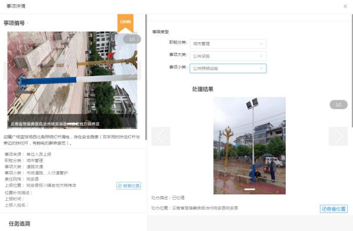The width and height of the screenshot is (353, 231).
Task: Click the right panel vertical scrollbar
Action: tap(352, 70)
